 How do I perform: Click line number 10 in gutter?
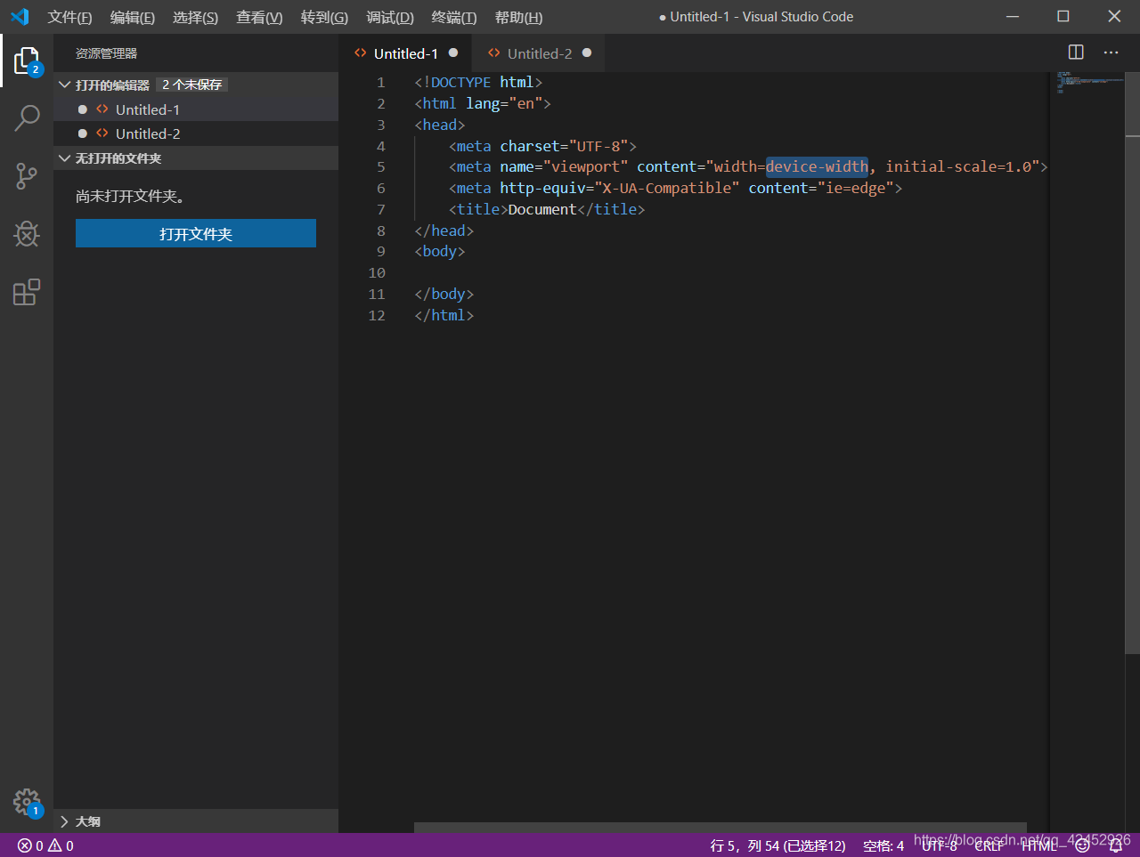pos(377,272)
